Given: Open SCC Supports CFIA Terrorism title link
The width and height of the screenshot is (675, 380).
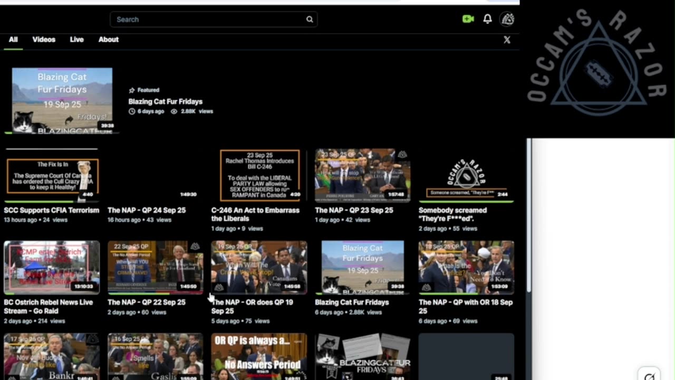Looking at the screenshot, I should (x=52, y=210).
